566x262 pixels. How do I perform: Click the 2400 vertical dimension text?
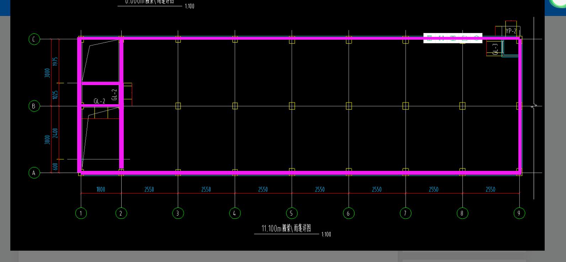click(x=55, y=133)
